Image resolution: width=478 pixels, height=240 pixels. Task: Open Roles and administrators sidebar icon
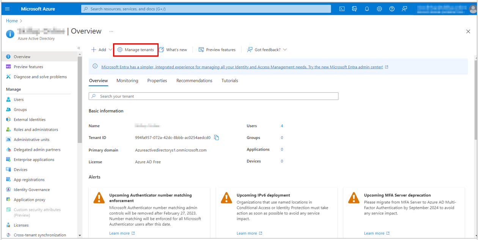(x=8, y=129)
